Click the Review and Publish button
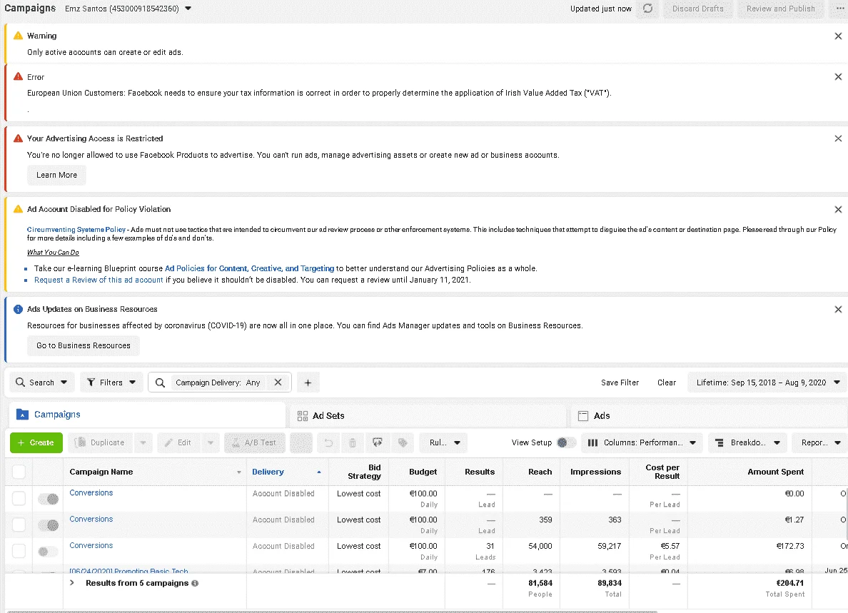 coord(780,9)
